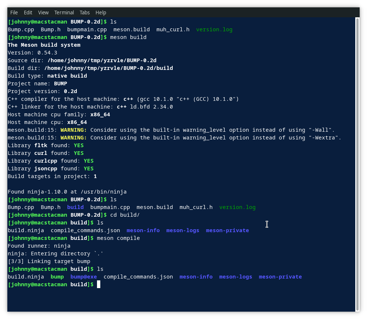Screen dimensions: 367x319
Task: Click green 'bump' executable name
Action: pyautogui.click(x=57, y=277)
